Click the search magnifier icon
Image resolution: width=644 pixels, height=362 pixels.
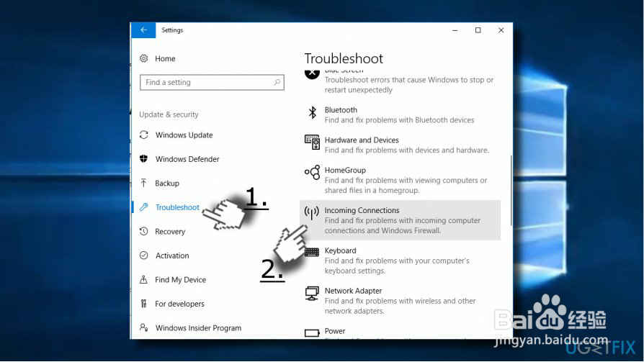click(x=277, y=82)
